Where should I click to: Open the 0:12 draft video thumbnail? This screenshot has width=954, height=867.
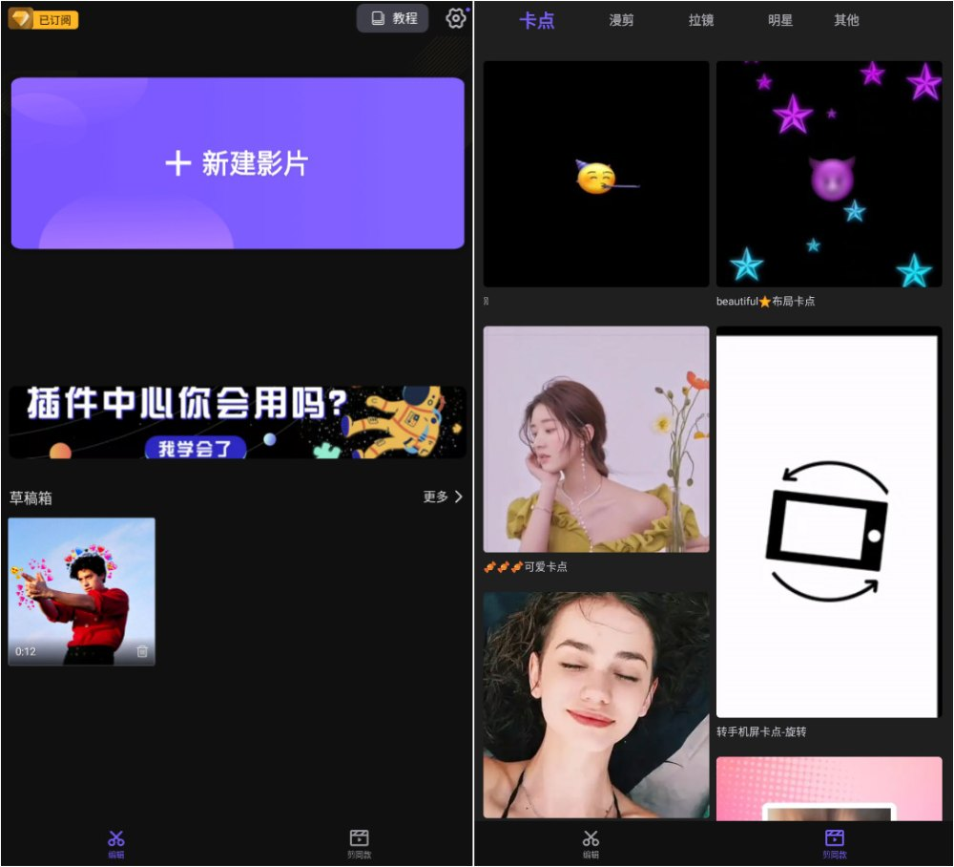81,590
